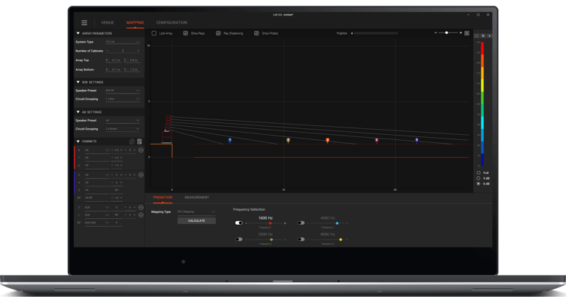Image resolution: width=566 pixels, height=297 pixels.
Task: Toggle the 4000 Hz frequency switch on
Action: [301, 223]
